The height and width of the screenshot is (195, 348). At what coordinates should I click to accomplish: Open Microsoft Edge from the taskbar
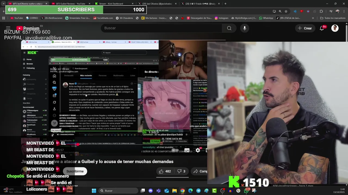(190, 191)
